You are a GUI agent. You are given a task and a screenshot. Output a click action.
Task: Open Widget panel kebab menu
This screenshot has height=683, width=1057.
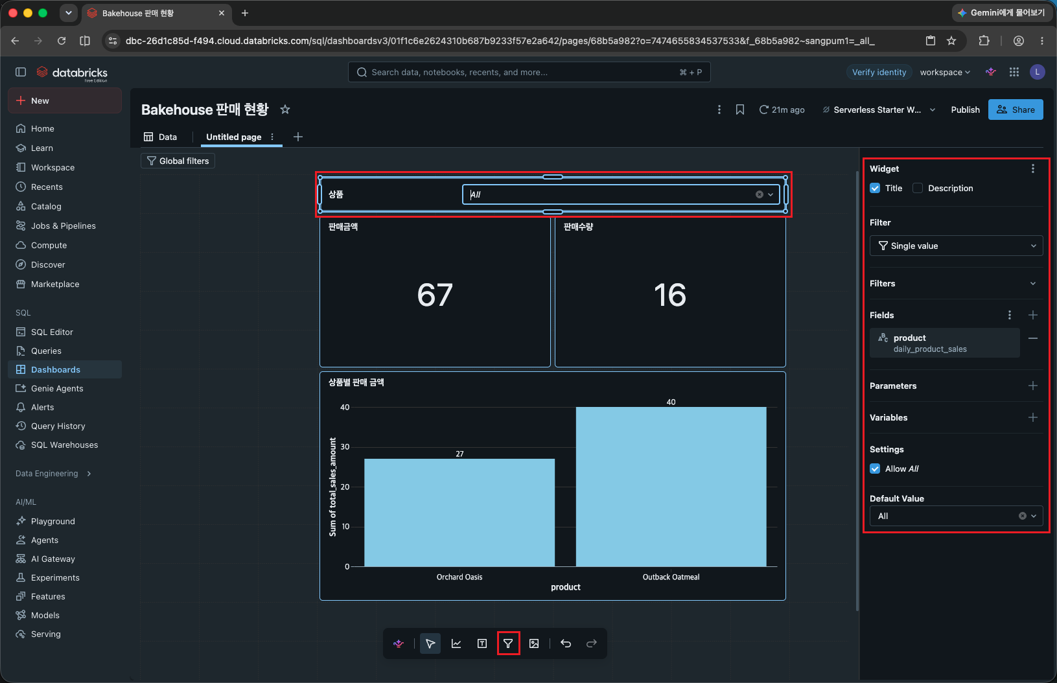(1033, 168)
